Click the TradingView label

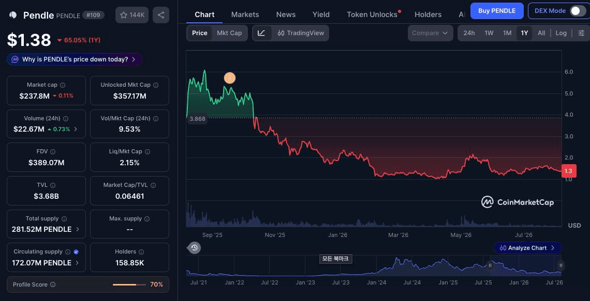tap(305, 33)
